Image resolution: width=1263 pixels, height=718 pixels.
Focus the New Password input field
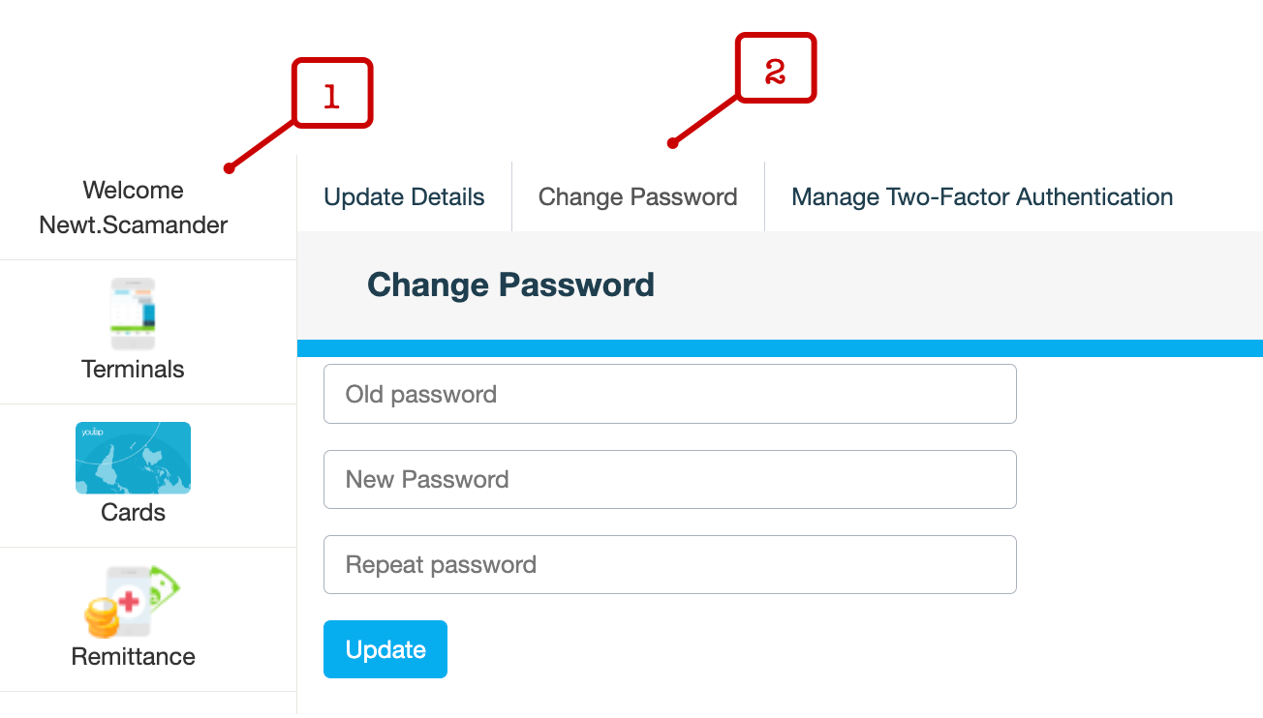[x=669, y=479]
